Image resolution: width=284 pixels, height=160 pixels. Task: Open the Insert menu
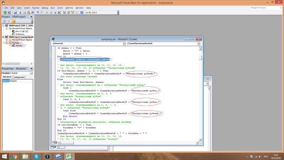click(x=27, y=8)
